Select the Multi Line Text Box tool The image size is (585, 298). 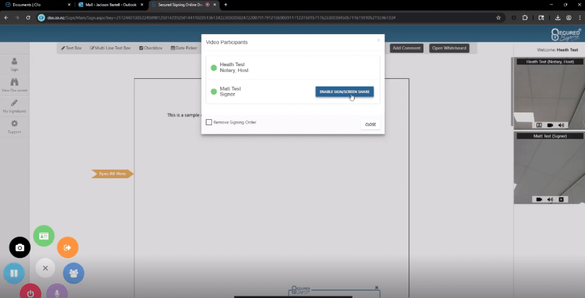tap(110, 48)
